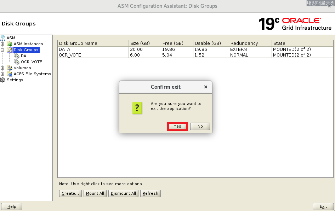
Task: Click the 20.00 size cell
Action: click(145, 49)
